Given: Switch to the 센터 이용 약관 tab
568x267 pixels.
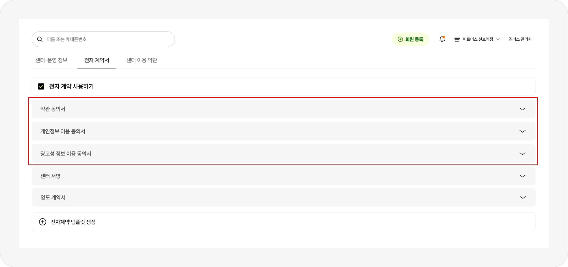Looking at the screenshot, I should [142, 60].
